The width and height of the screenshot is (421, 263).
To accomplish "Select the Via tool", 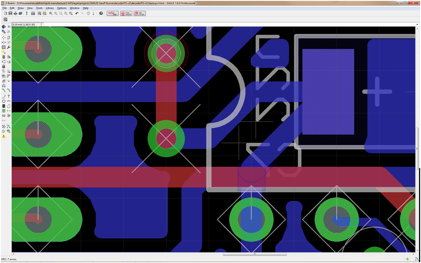I will pos(4,111).
